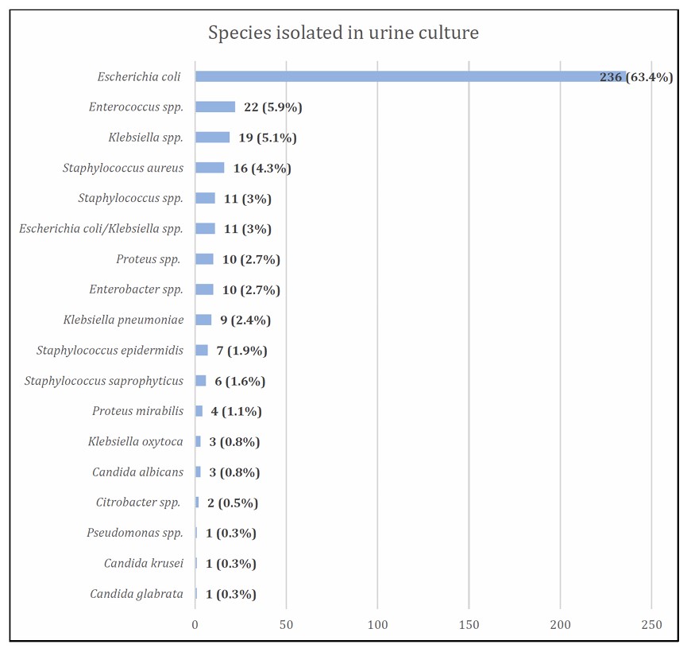This screenshot has width=691, height=652.
Task: Select the Enterobacter spp. bar
Action: (204, 289)
